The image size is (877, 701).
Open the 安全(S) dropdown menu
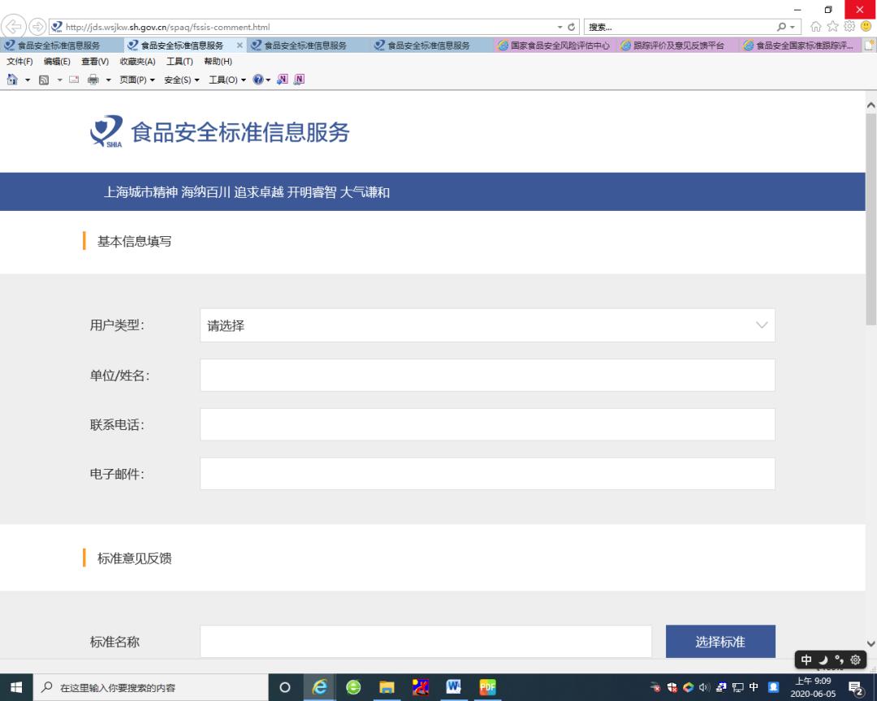coord(181,80)
